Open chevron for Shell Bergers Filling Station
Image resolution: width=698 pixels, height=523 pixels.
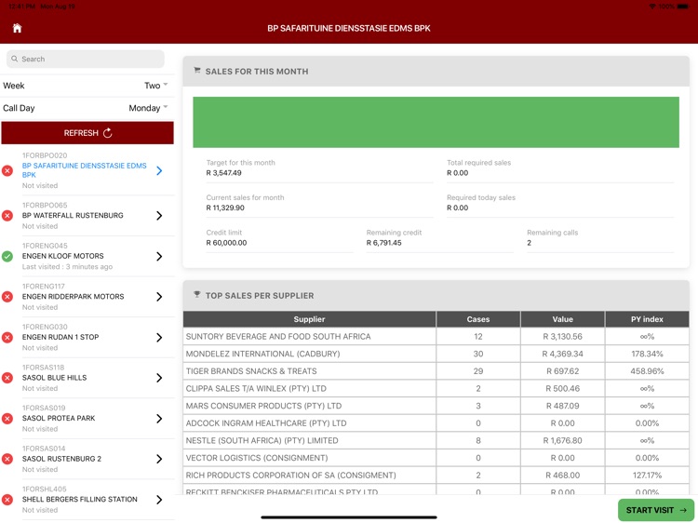pyautogui.click(x=159, y=500)
